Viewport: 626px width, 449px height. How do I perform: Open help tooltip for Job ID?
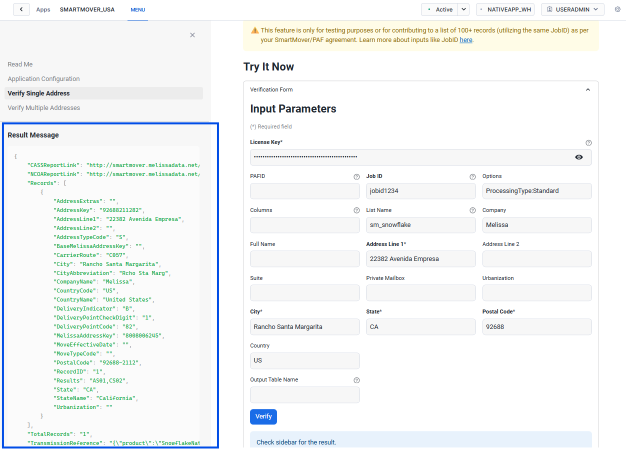click(472, 177)
